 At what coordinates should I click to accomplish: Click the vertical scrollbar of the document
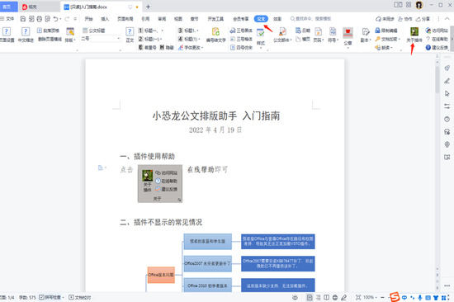pyautogui.click(x=437, y=80)
